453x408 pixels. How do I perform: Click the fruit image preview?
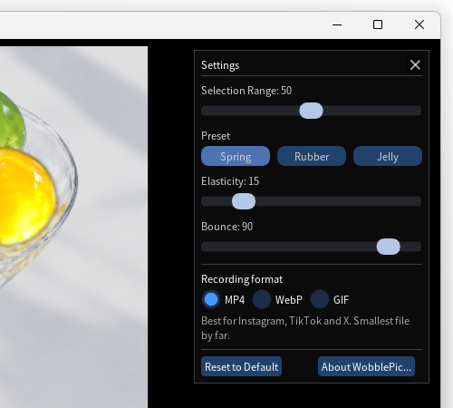[73, 227]
